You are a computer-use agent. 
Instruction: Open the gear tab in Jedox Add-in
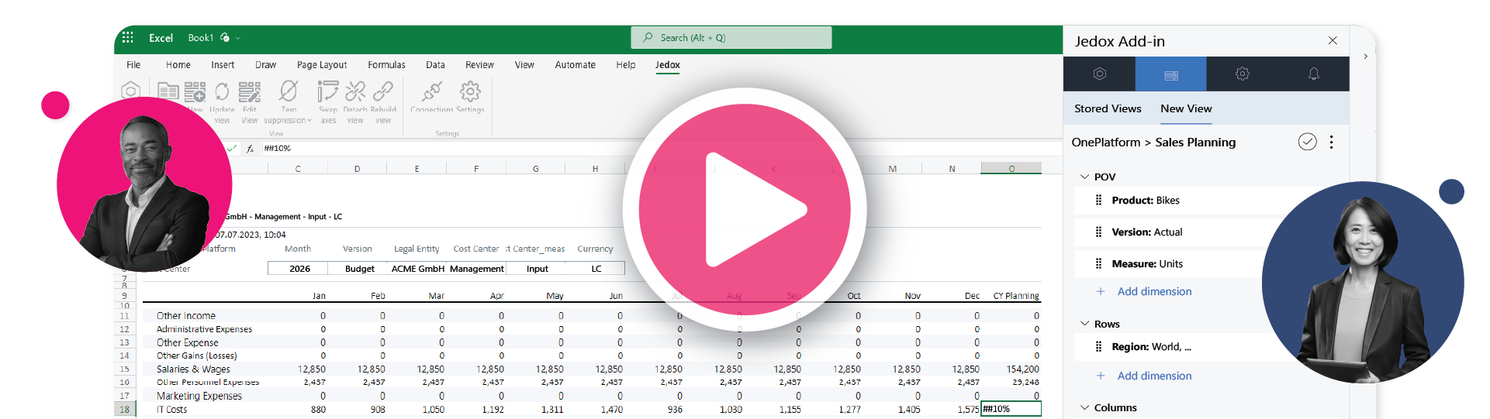[1243, 74]
